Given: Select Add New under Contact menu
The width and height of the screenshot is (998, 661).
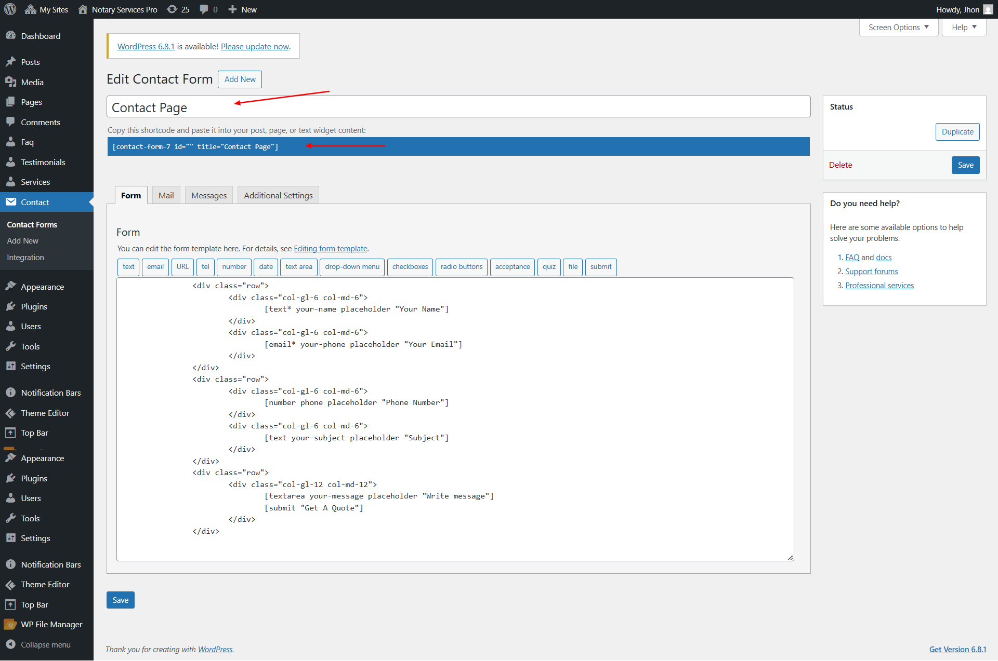Looking at the screenshot, I should click(x=23, y=241).
